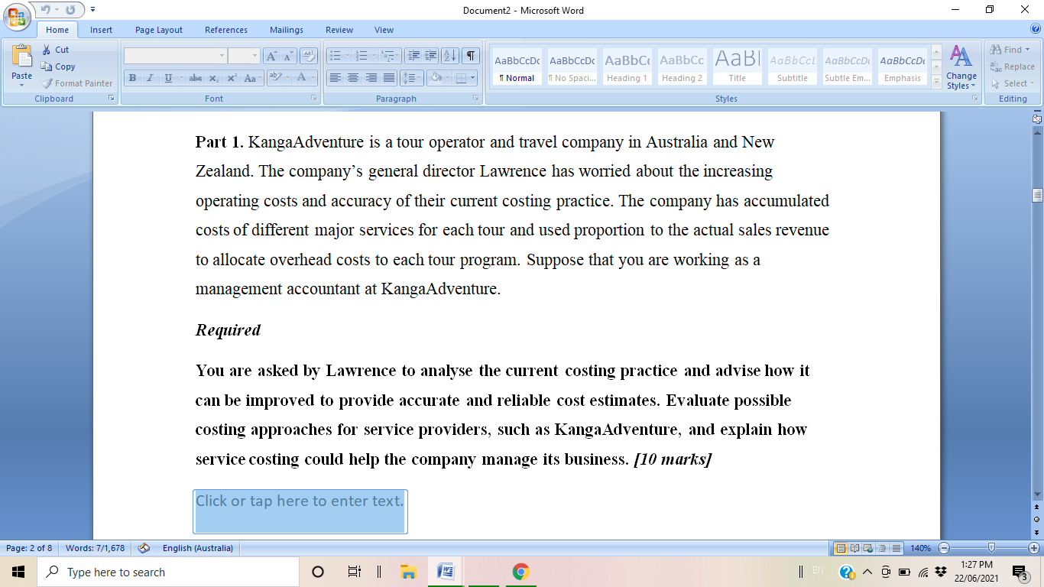
Task: Open the Review ribbon tab
Action: [x=339, y=30]
